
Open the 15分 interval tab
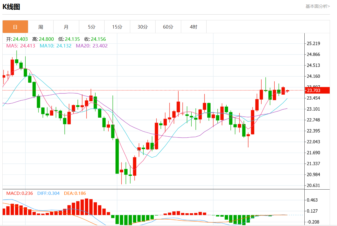(x=117, y=27)
